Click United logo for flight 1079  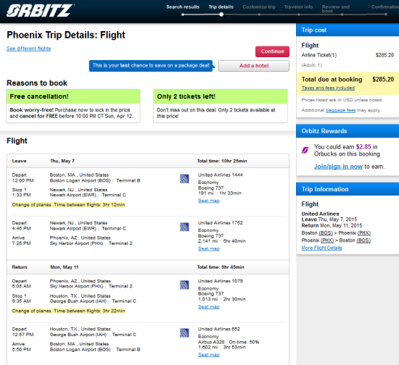(x=184, y=285)
